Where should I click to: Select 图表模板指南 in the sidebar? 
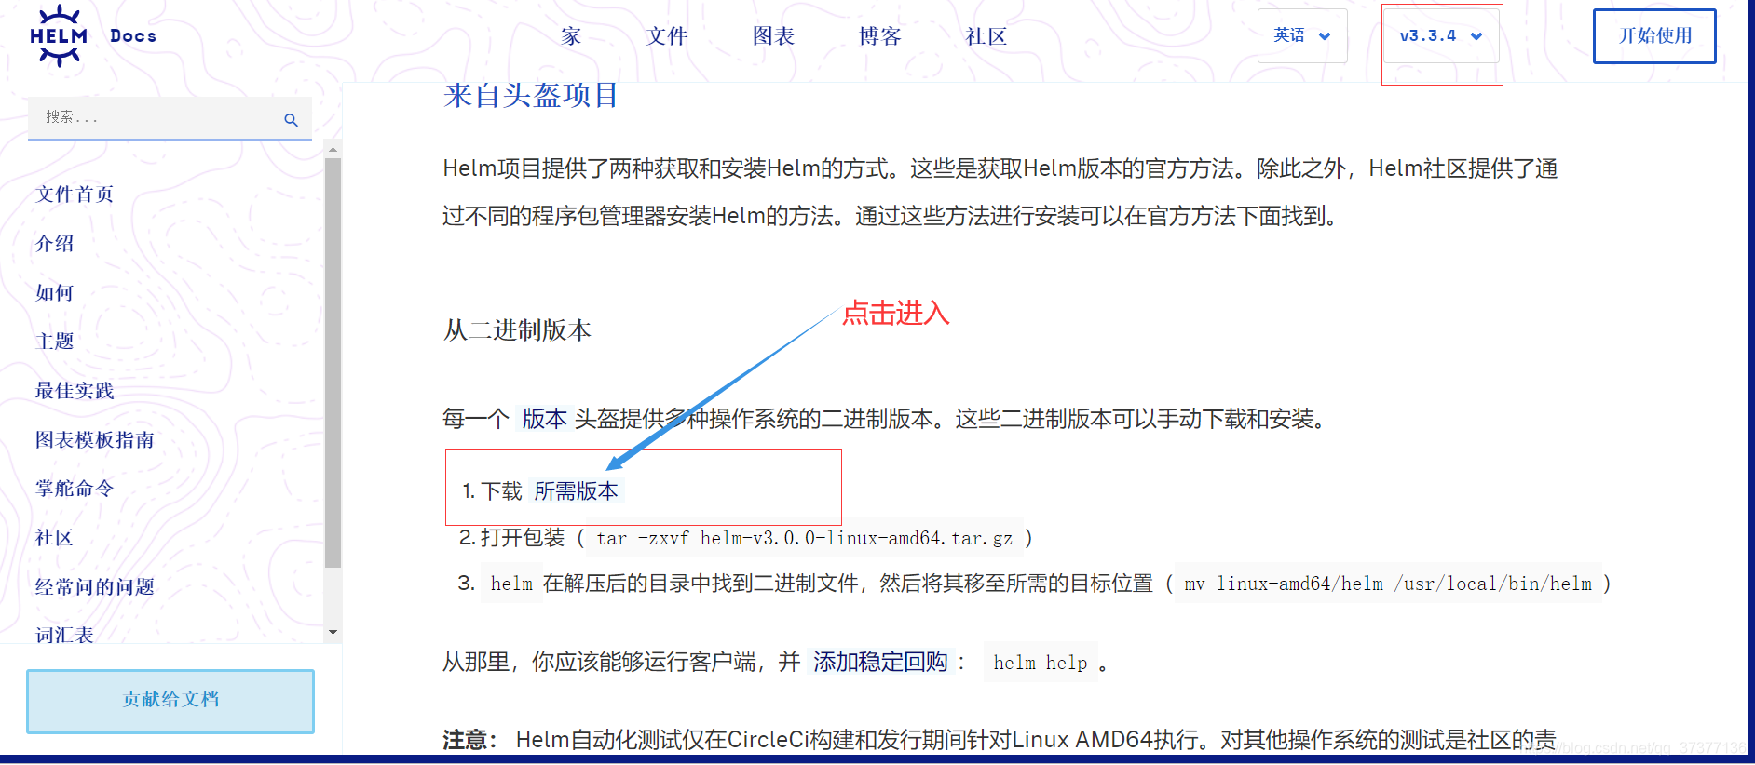tap(95, 440)
